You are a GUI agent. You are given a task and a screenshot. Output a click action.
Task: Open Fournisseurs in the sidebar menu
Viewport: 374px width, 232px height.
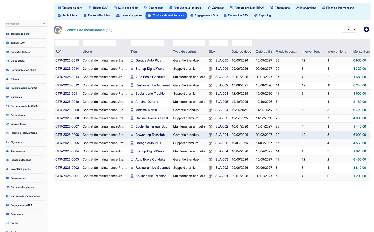tap(18, 178)
